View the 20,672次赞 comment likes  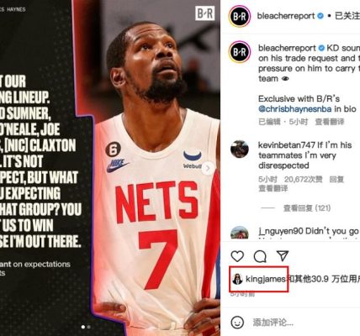pyautogui.click(x=303, y=179)
